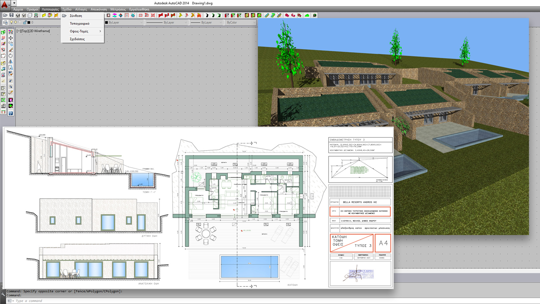
Task: Open the ByLayer color dropdown
Action: [124, 23]
